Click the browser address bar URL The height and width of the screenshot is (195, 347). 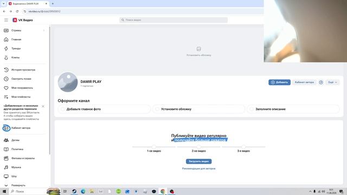click(44, 11)
